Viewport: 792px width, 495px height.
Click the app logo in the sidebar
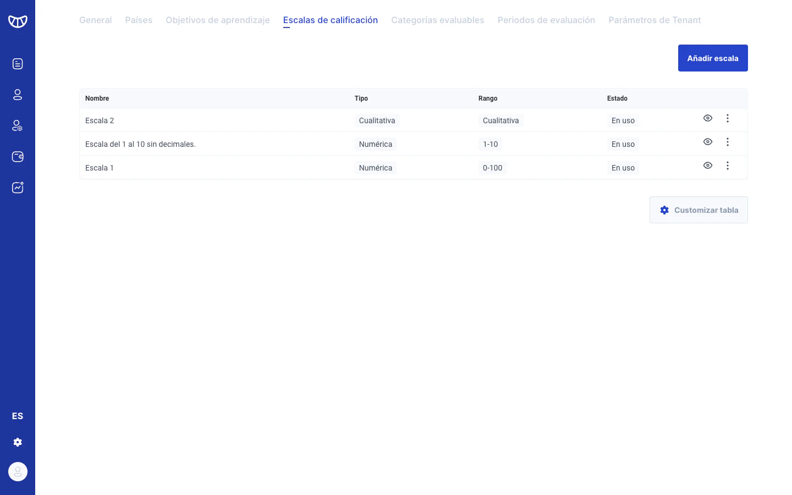[18, 21]
